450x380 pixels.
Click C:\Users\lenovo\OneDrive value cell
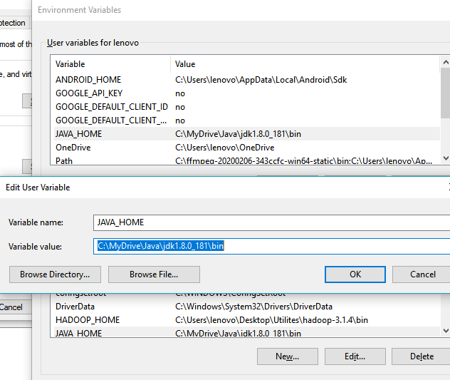coord(225,148)
